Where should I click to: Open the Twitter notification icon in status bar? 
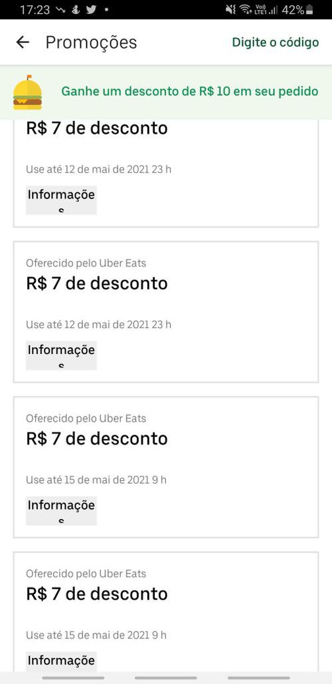click(x=90, y=9)
